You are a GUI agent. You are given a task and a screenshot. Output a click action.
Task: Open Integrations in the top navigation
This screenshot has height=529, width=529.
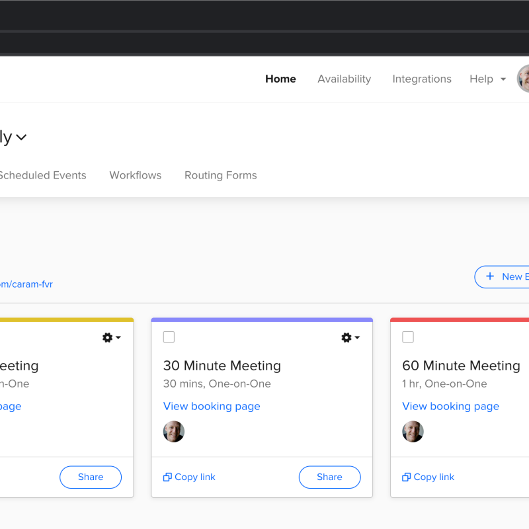click(422, 79)
